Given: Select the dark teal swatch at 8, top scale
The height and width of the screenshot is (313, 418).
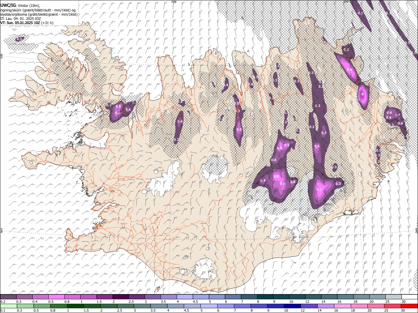Looking at the screenshot, I should tap(265, 297).
